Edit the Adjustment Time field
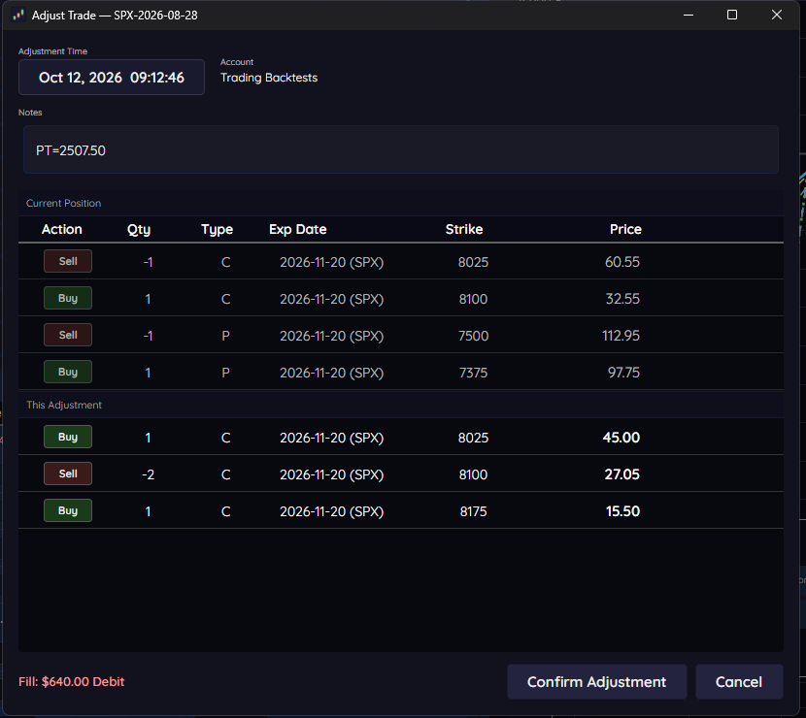The height and width of the screenshot is (718, 806). 112,77
